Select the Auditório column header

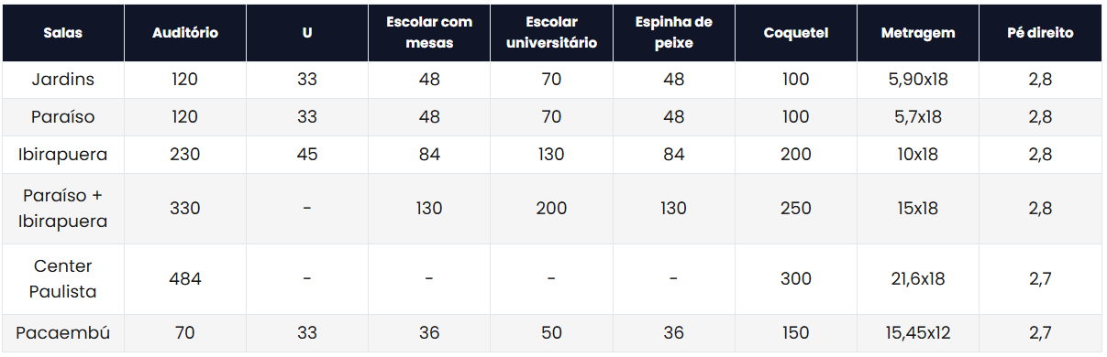pos(184,33)
